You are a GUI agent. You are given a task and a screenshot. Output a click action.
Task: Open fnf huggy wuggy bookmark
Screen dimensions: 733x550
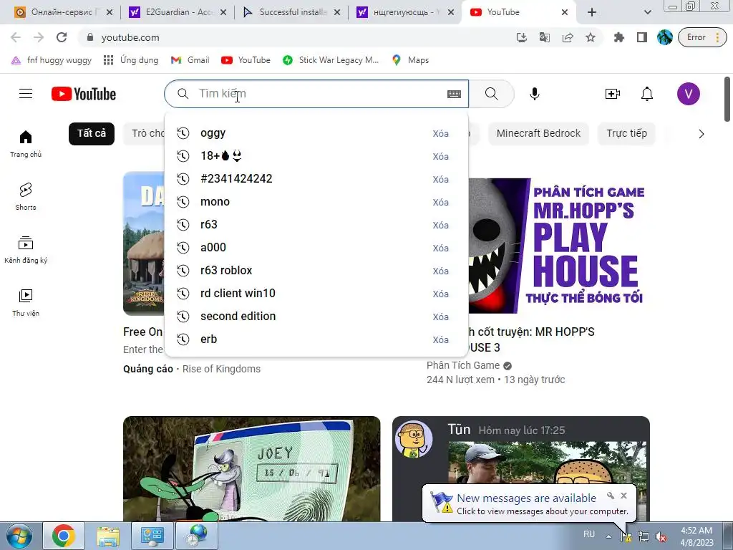52,60
